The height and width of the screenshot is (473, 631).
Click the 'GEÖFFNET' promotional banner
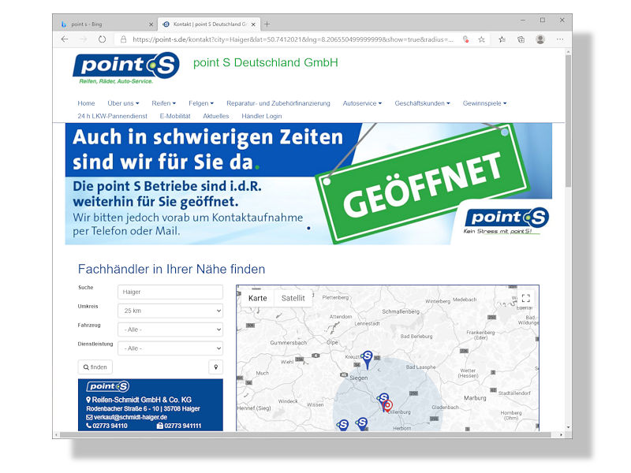tap(308, 184)
